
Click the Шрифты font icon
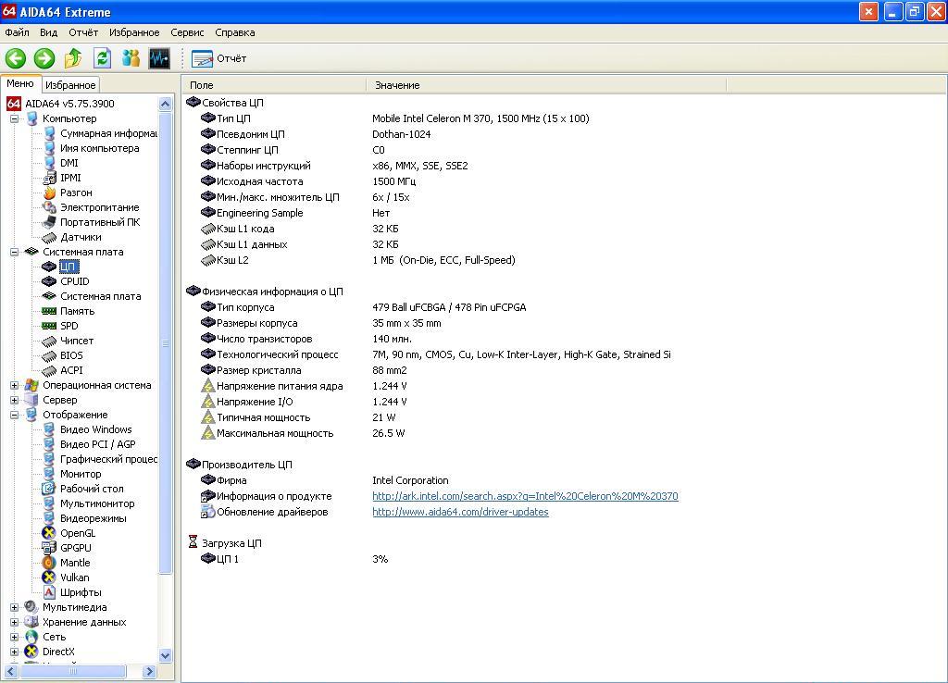click(x=49, y=592)
